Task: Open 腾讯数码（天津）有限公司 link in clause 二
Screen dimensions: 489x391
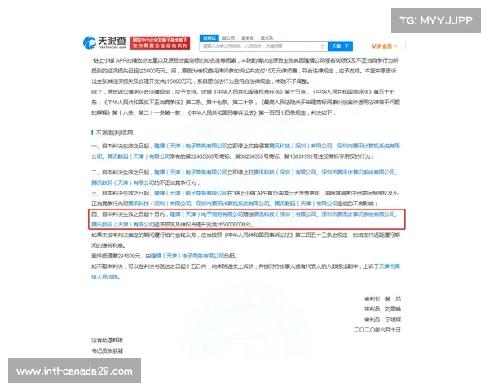Action: click(123, 182)
